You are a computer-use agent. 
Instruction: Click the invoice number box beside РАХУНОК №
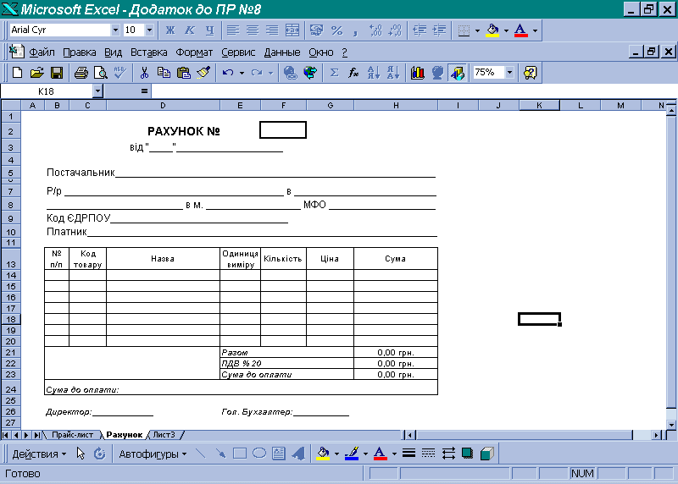point(283,130)
